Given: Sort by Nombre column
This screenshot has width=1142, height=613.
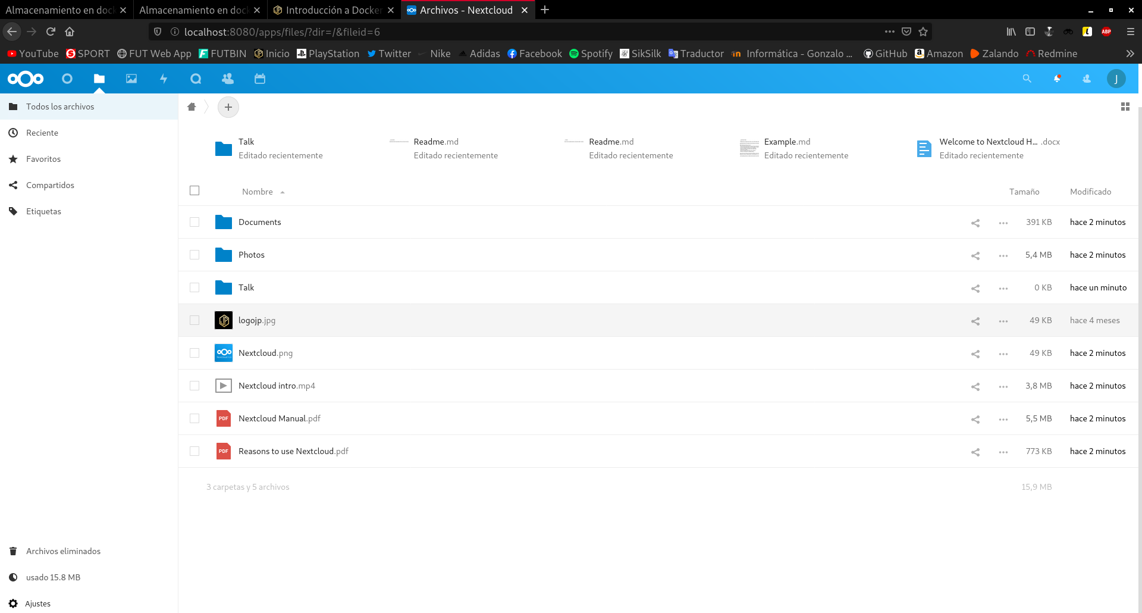Looking at the screenshot, I should click(x=258, y=192).
